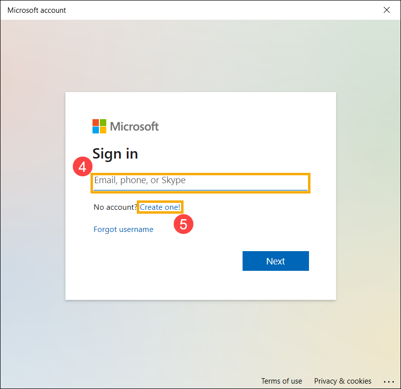
Task: Open the Create one! account link
Action: tap(160, 207)
